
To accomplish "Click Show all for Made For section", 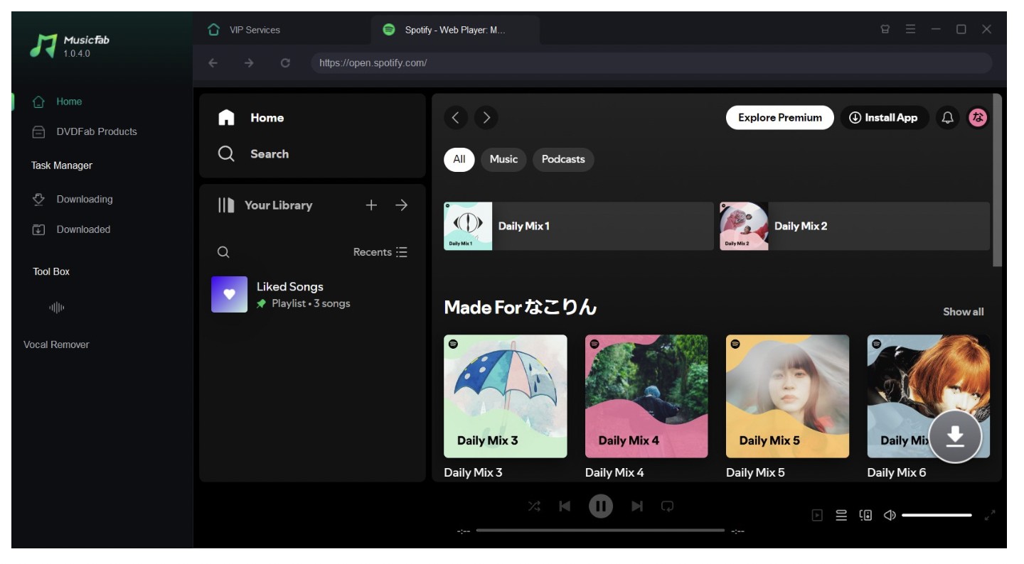I will pos(963,312).
